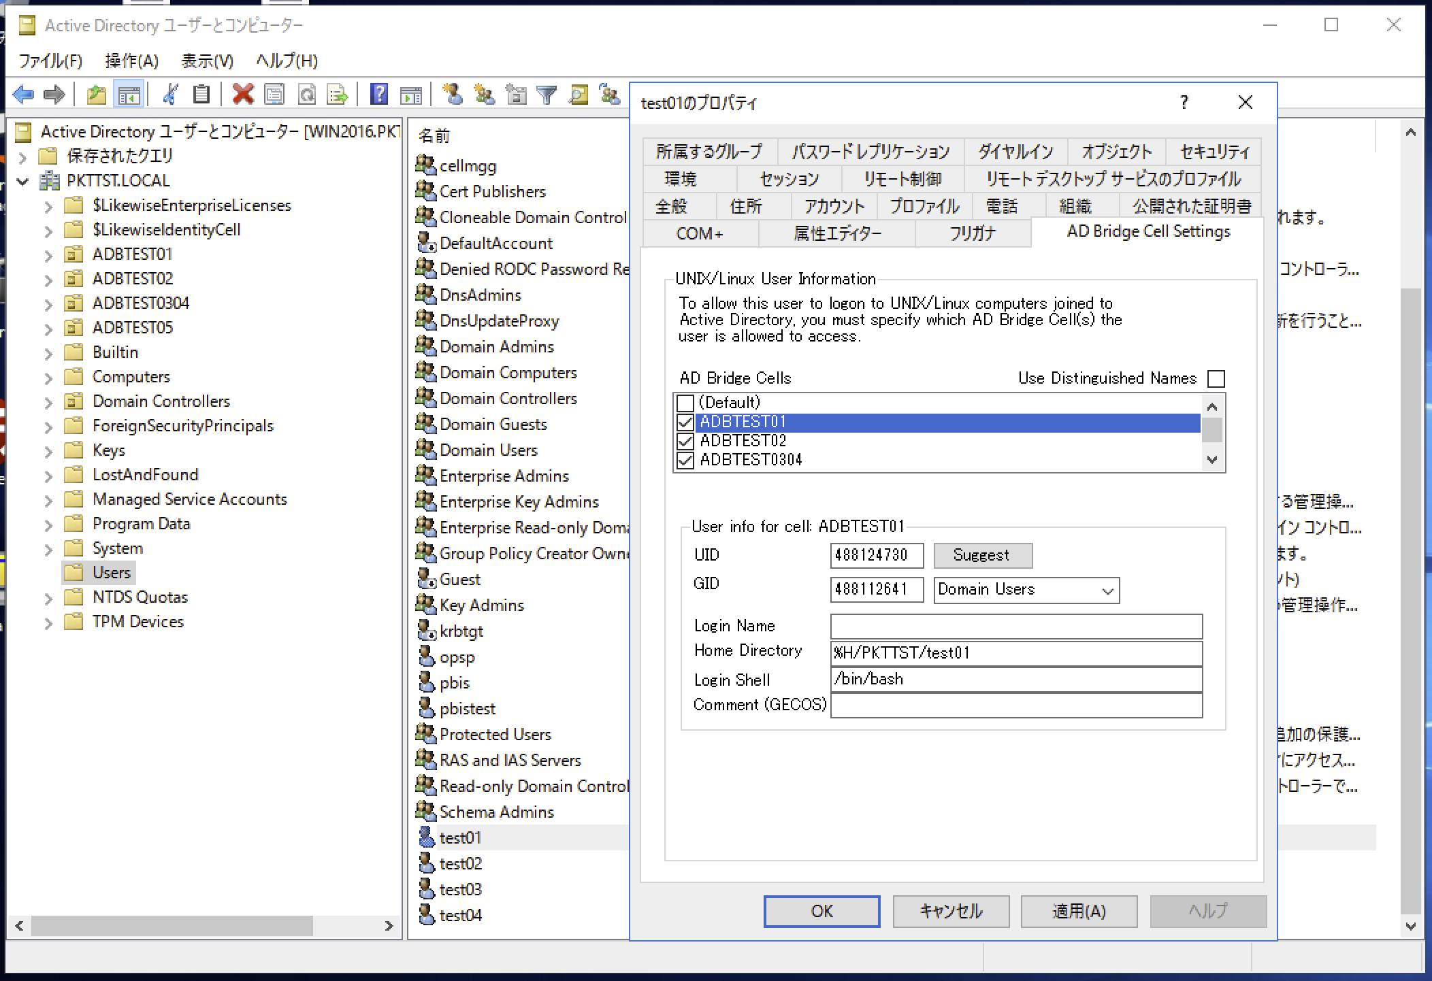
Task: Open the 表示(V) menu
Action: pos(207,61)
